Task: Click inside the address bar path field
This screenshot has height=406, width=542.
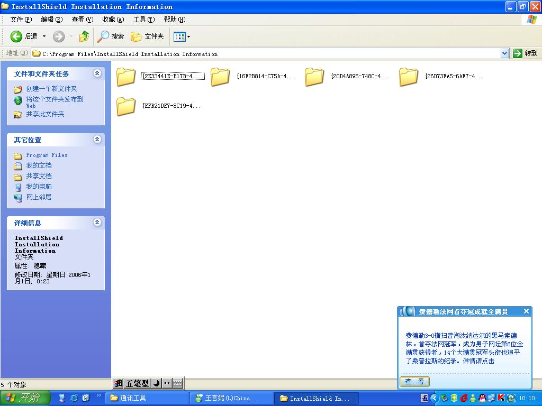Action: [266, 53]
